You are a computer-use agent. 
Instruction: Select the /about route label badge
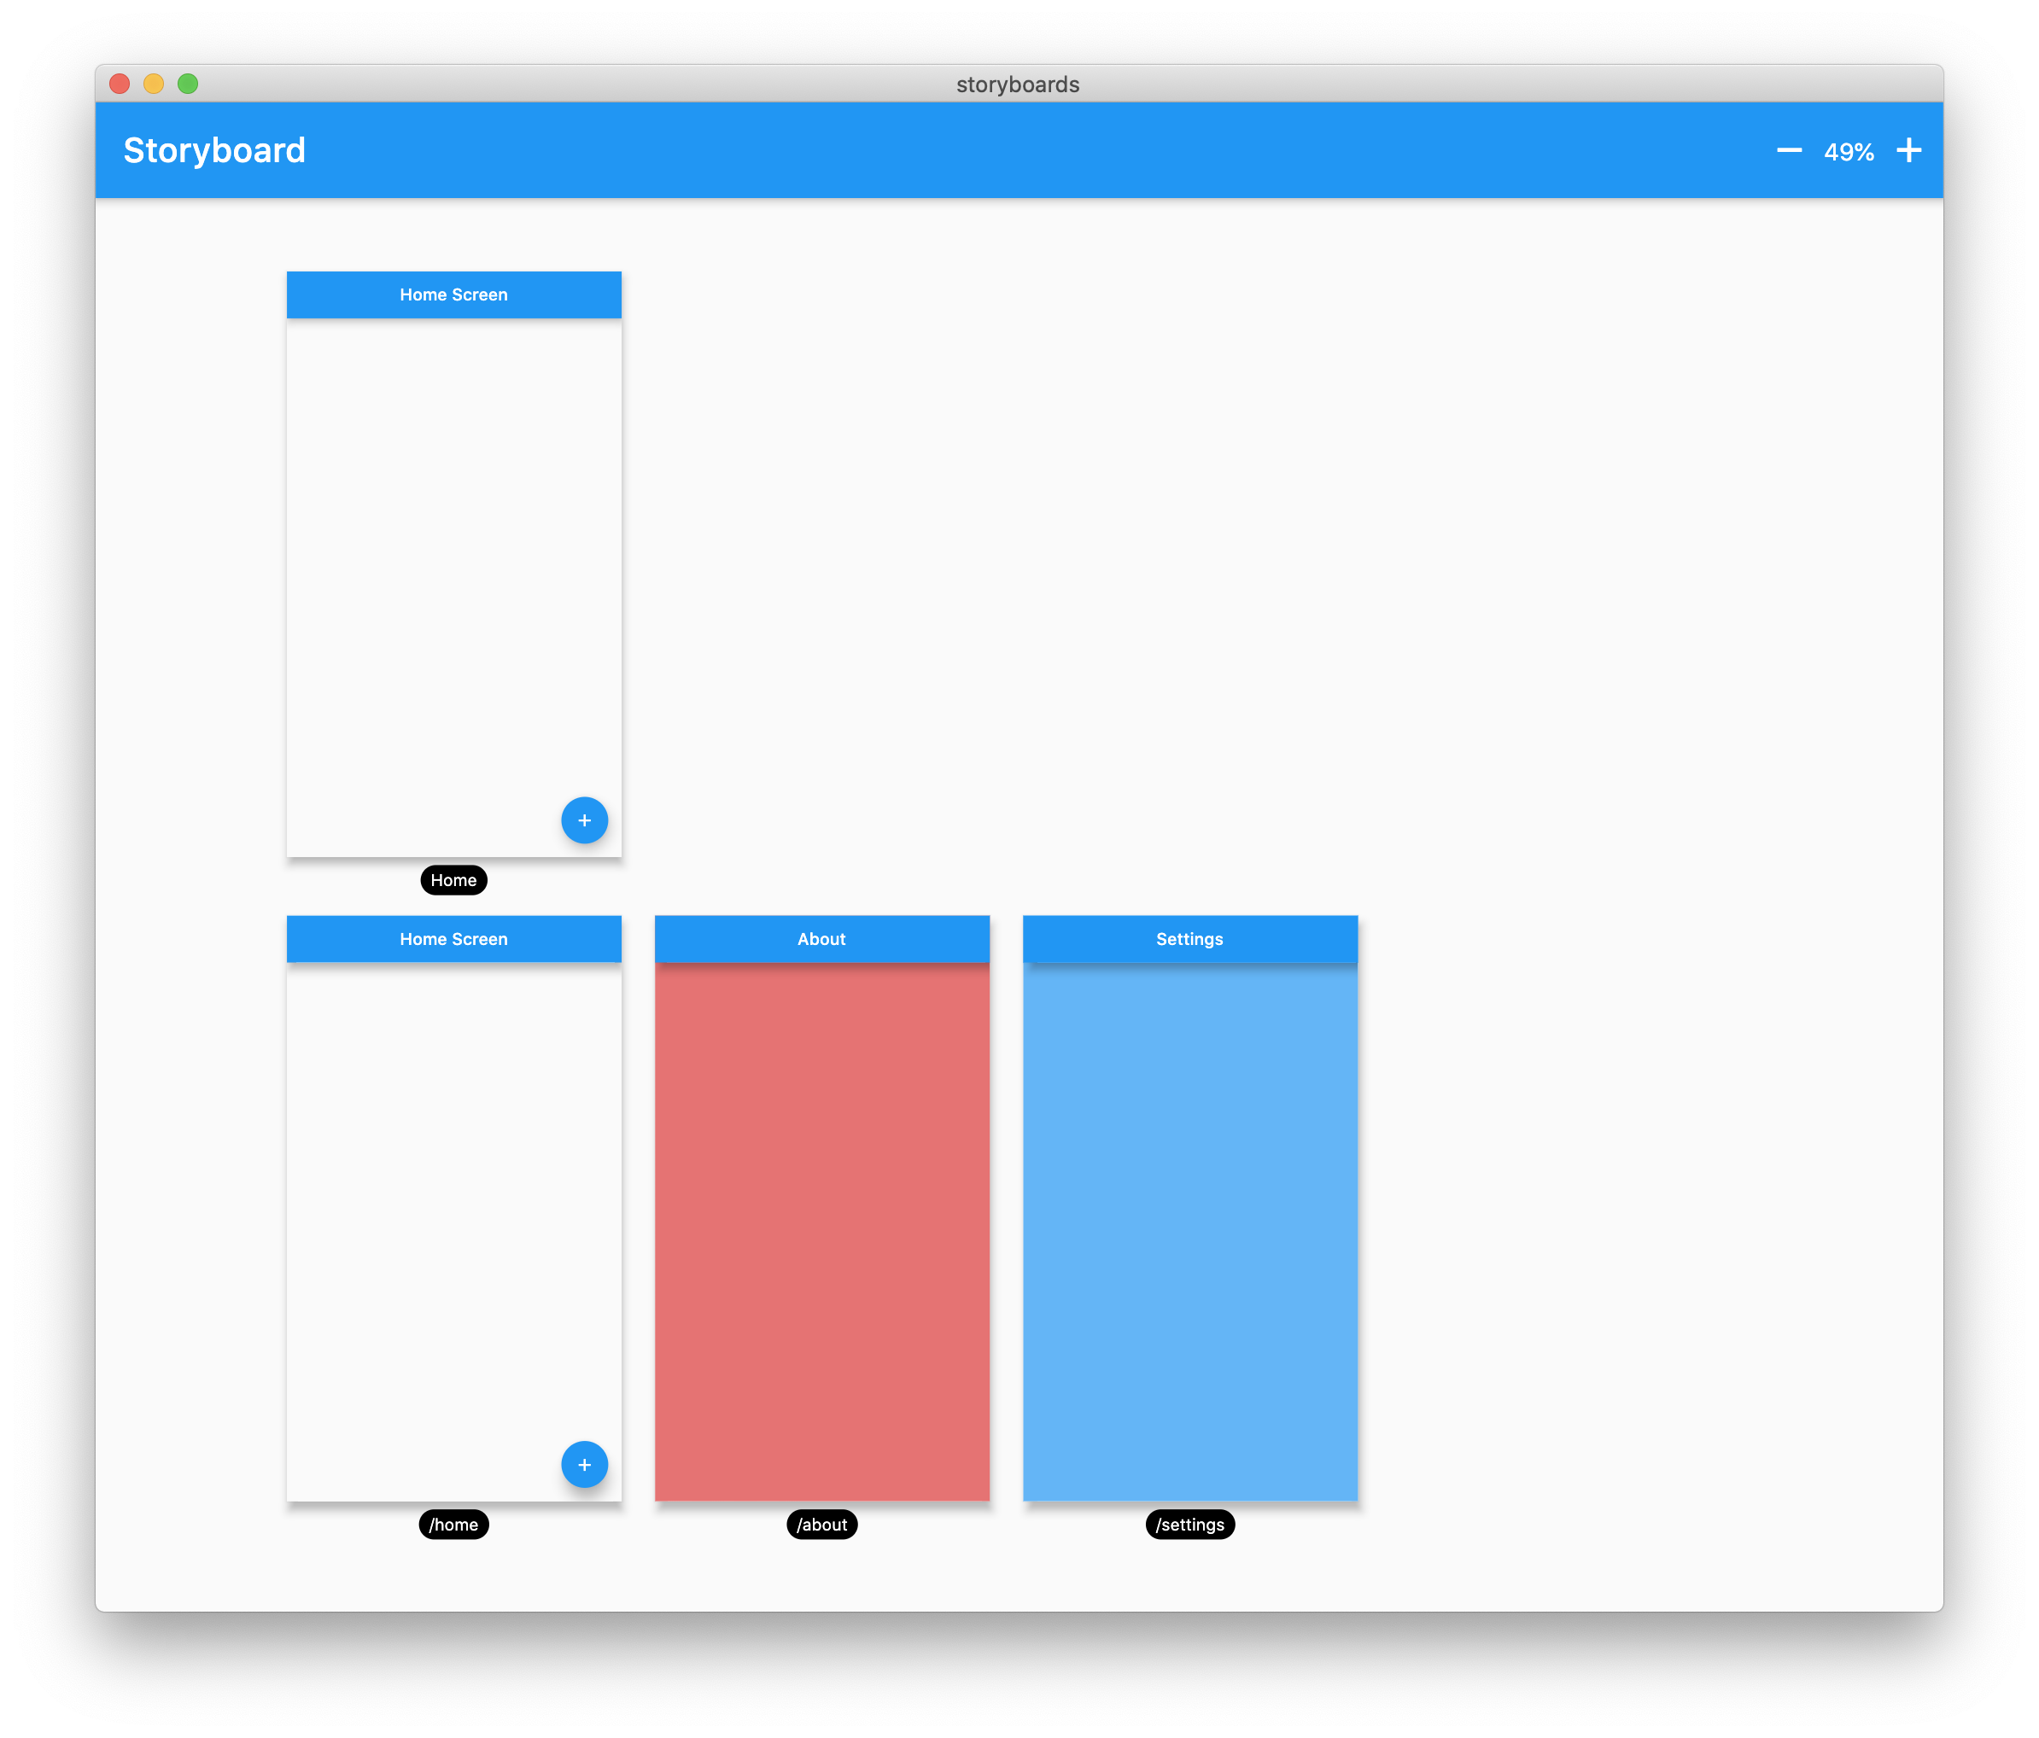[x=823, y=1525]
